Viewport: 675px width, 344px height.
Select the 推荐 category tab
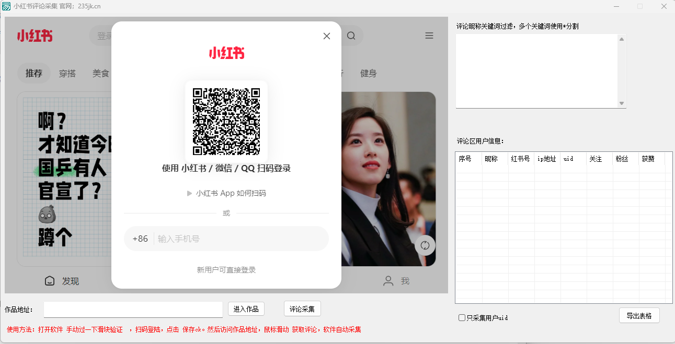click(x=34, y=73)
